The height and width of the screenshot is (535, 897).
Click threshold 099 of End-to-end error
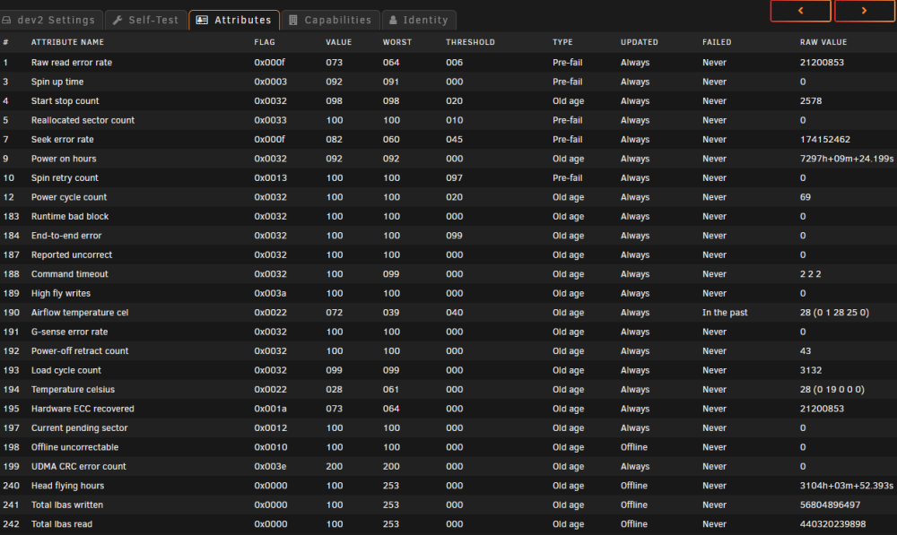point(454,236)
